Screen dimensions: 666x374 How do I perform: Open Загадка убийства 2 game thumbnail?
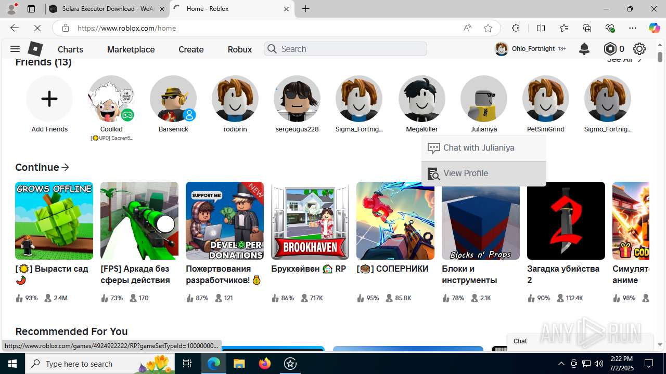(566, 221)
